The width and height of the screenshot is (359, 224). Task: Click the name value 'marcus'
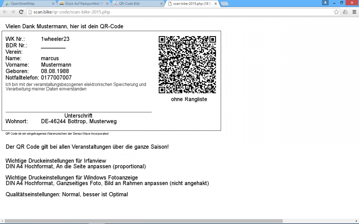pos(50,58)
